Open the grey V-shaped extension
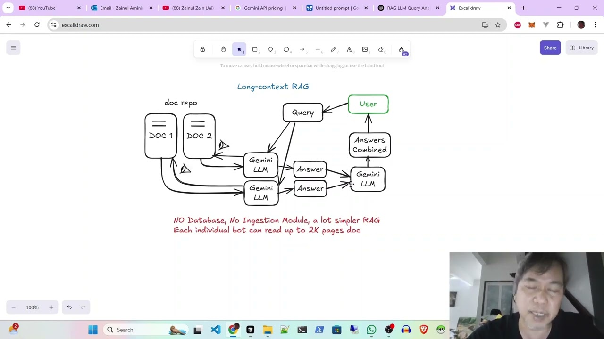Screen dimensions: 604x339 [546, 25]
